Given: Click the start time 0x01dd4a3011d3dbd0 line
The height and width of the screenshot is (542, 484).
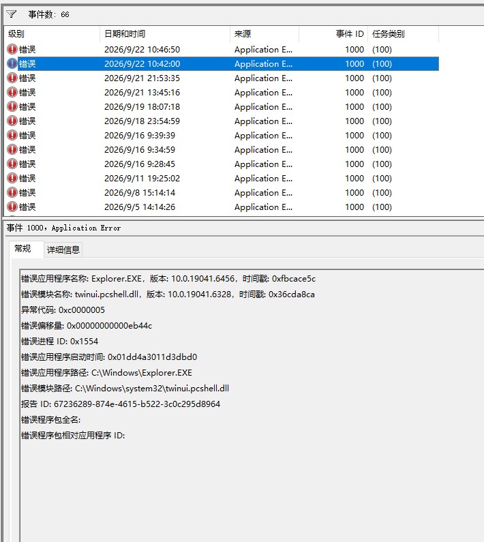Looking at the screenshot, I should pos(109,357).
